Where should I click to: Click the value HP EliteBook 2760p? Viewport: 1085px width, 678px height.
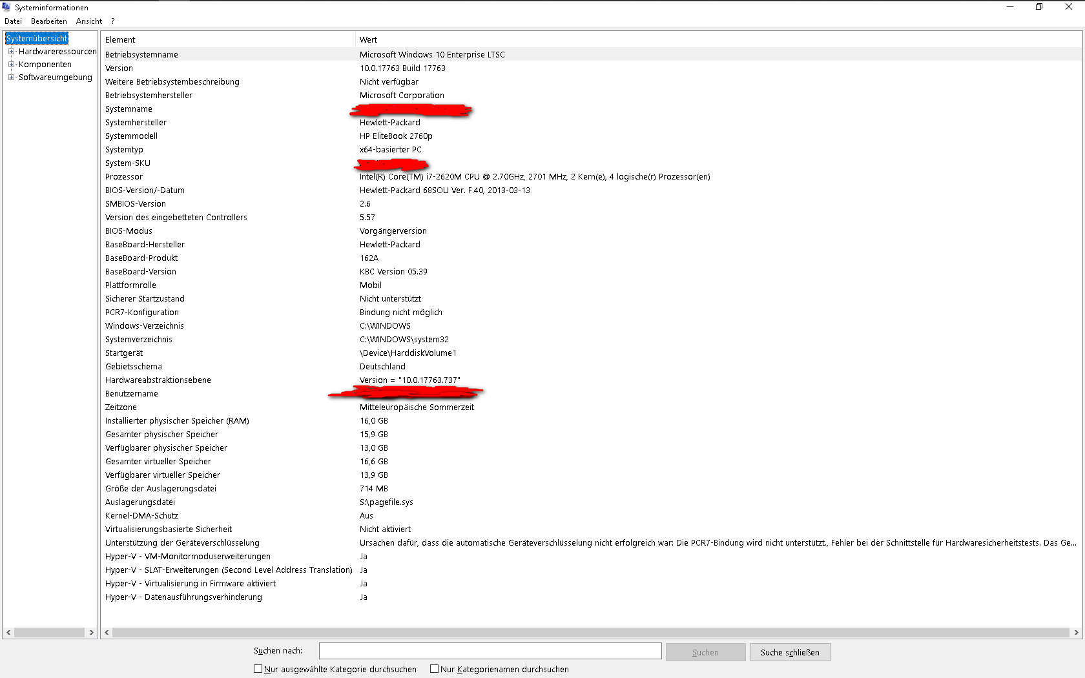pyautogui.click(x=396, y=136)
